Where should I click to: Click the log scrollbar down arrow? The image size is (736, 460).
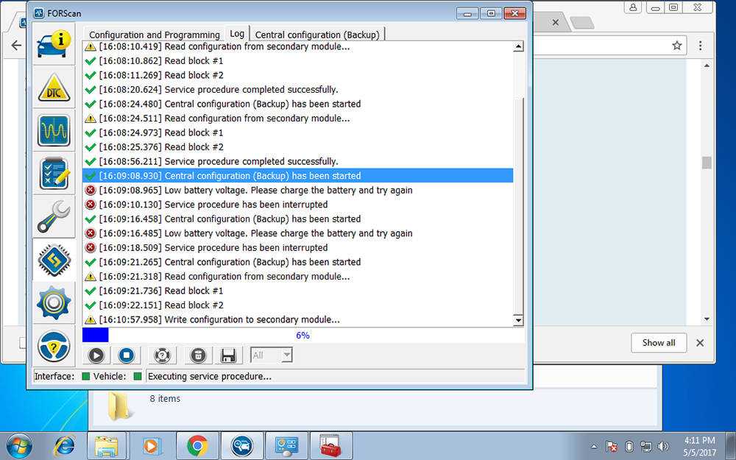coord(518,320)
